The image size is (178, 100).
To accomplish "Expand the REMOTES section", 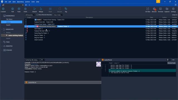I will click(2, 46).
